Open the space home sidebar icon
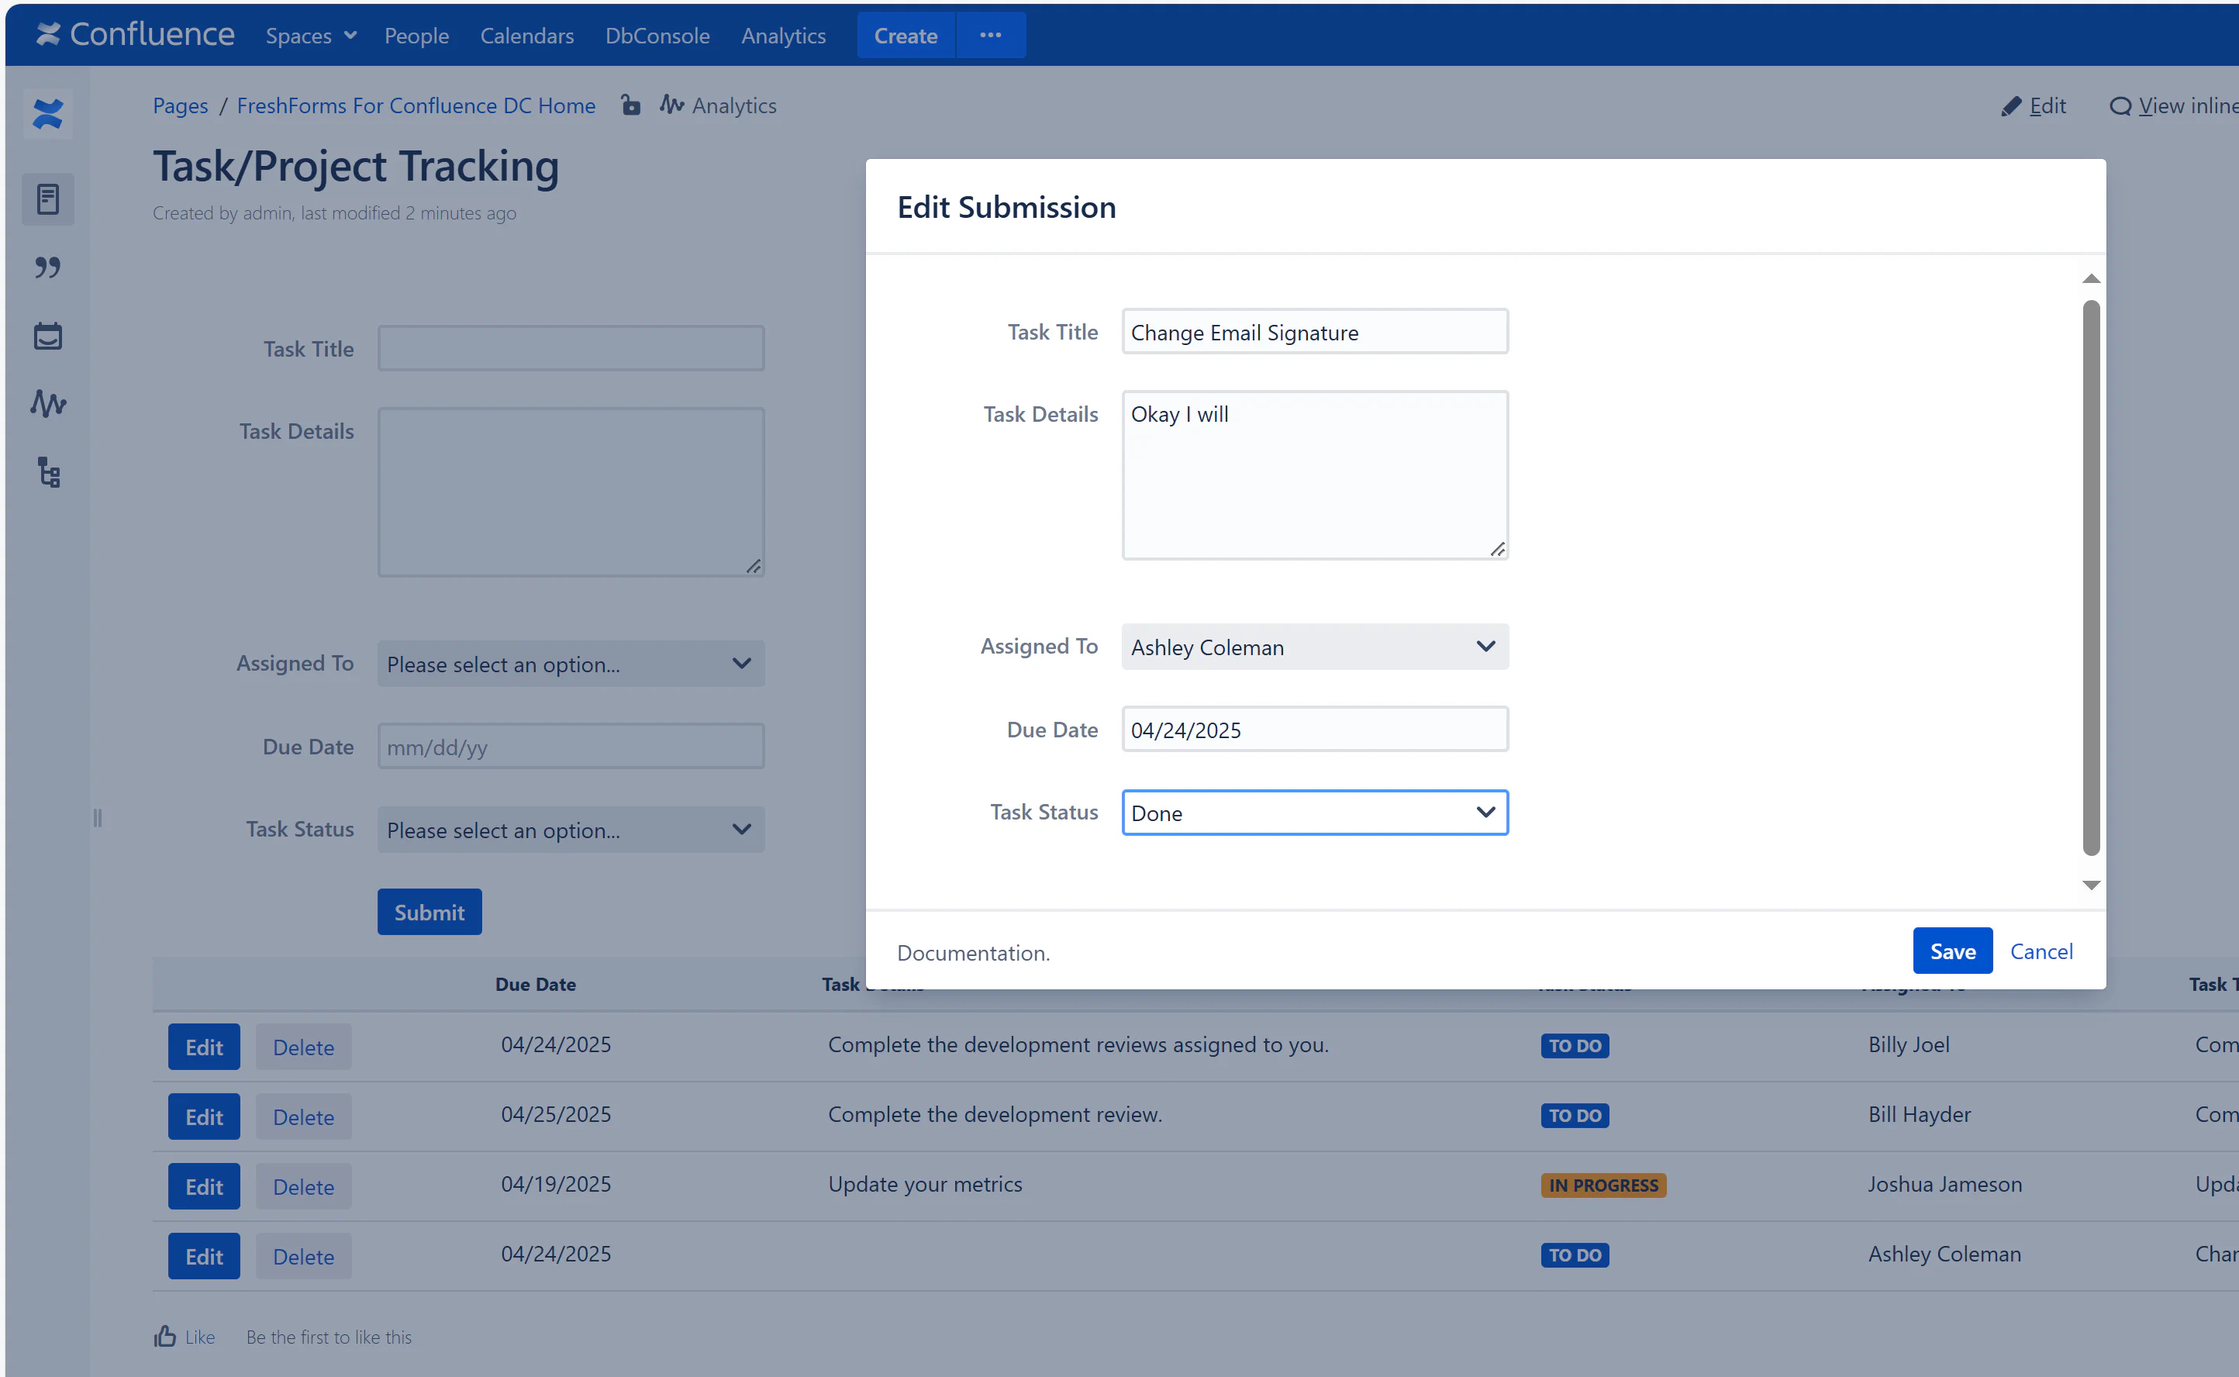This screenshot has height=1377, width=2239. point(47,114)
